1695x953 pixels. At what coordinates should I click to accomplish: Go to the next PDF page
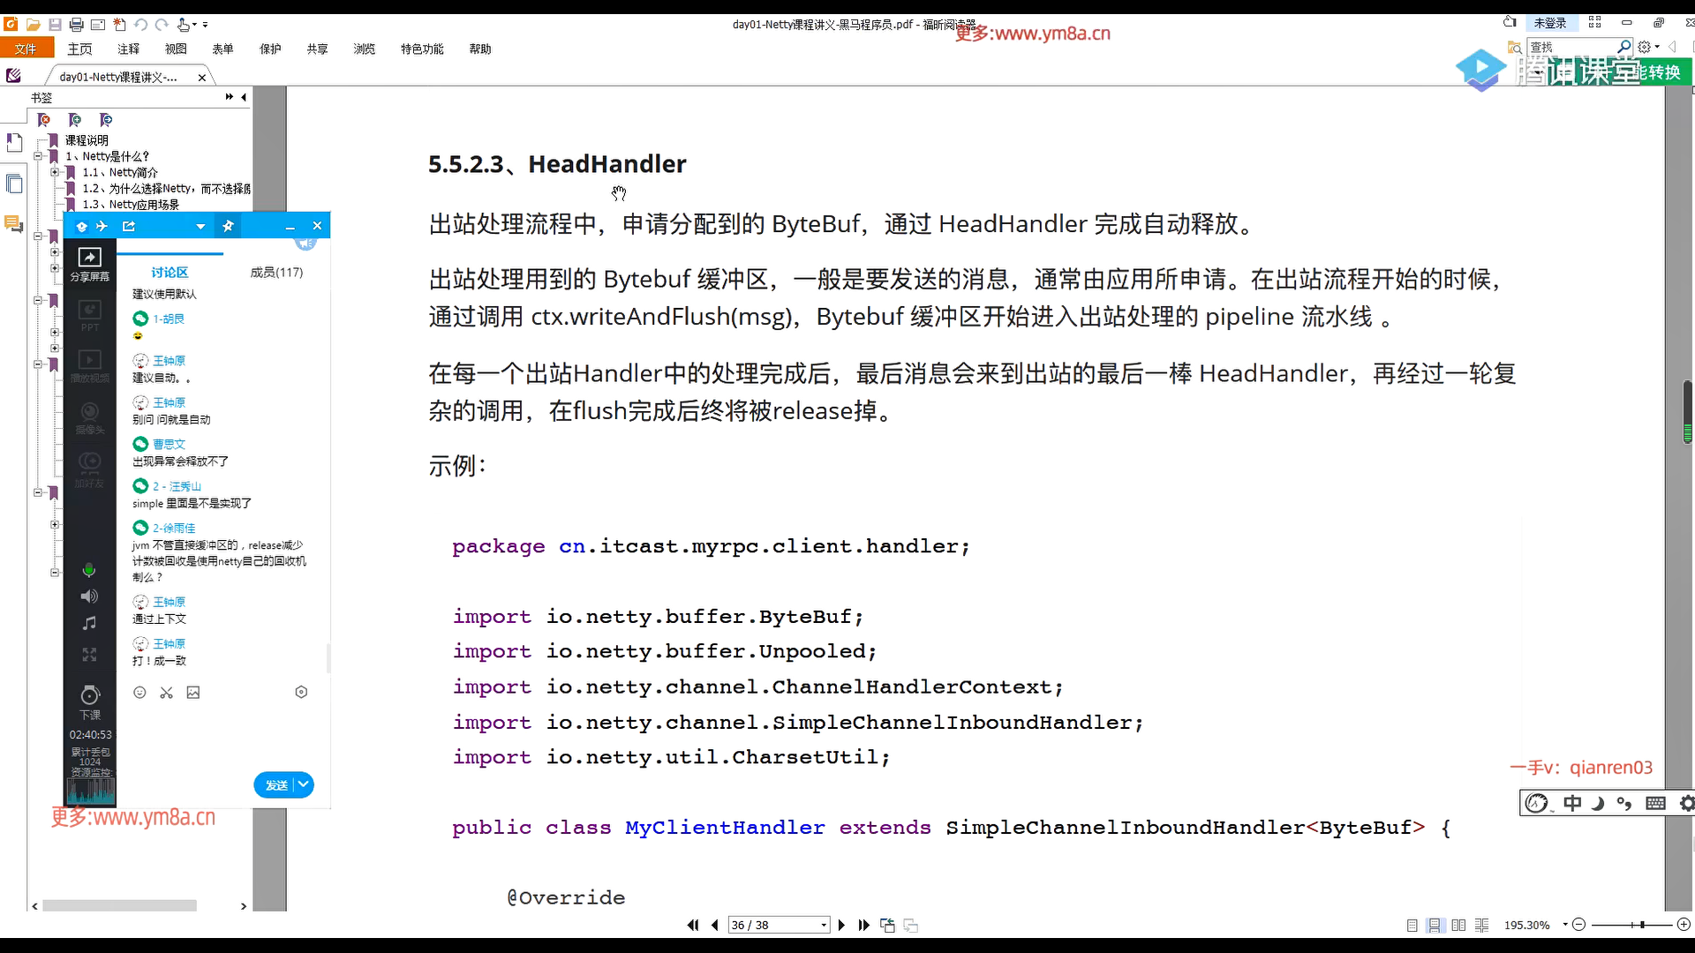click(x=841, y=925)
